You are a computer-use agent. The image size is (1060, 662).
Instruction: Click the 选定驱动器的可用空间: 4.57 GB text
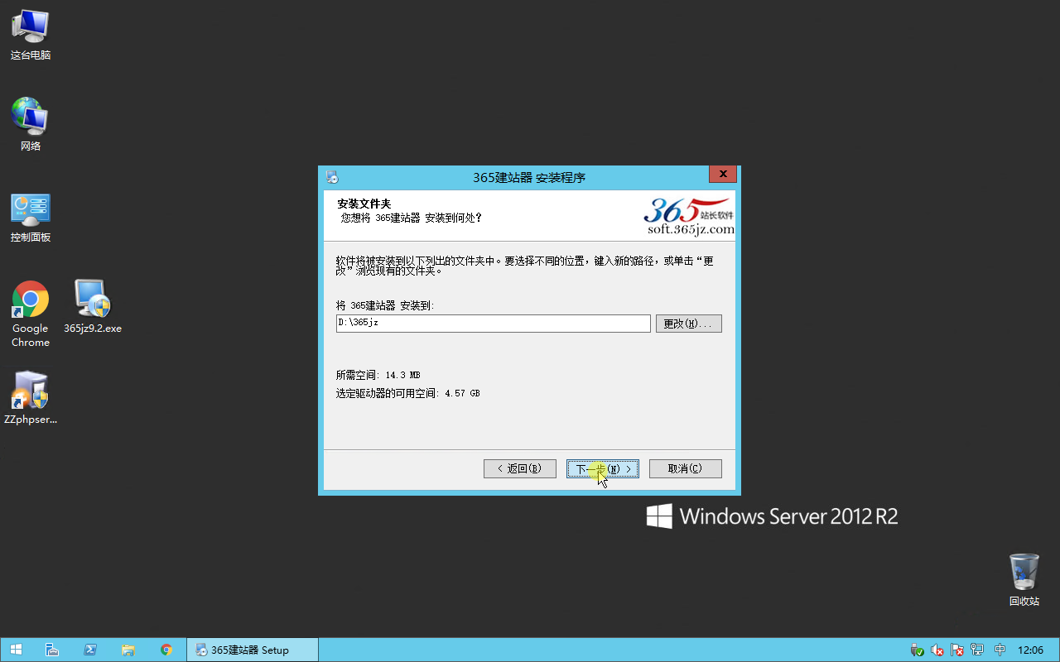407,394
